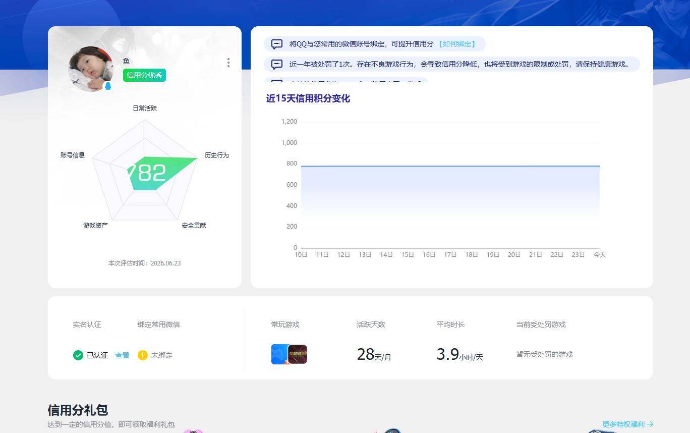Click the 28天/月 active days value

pos(374,355)
